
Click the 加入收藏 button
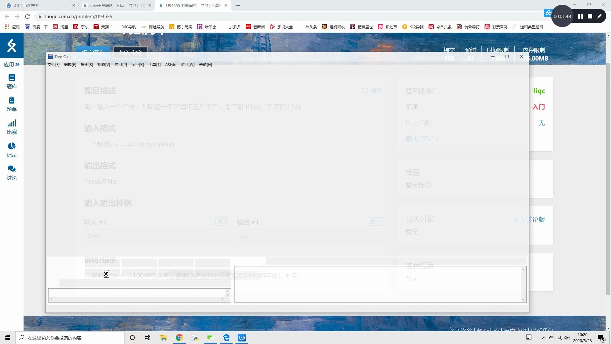tap(130, 53)
